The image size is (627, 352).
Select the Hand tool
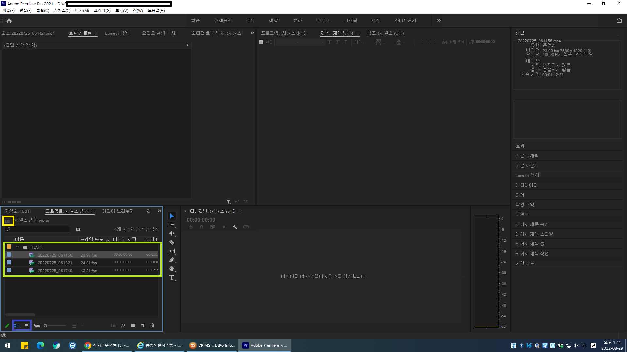pos(171,269)
